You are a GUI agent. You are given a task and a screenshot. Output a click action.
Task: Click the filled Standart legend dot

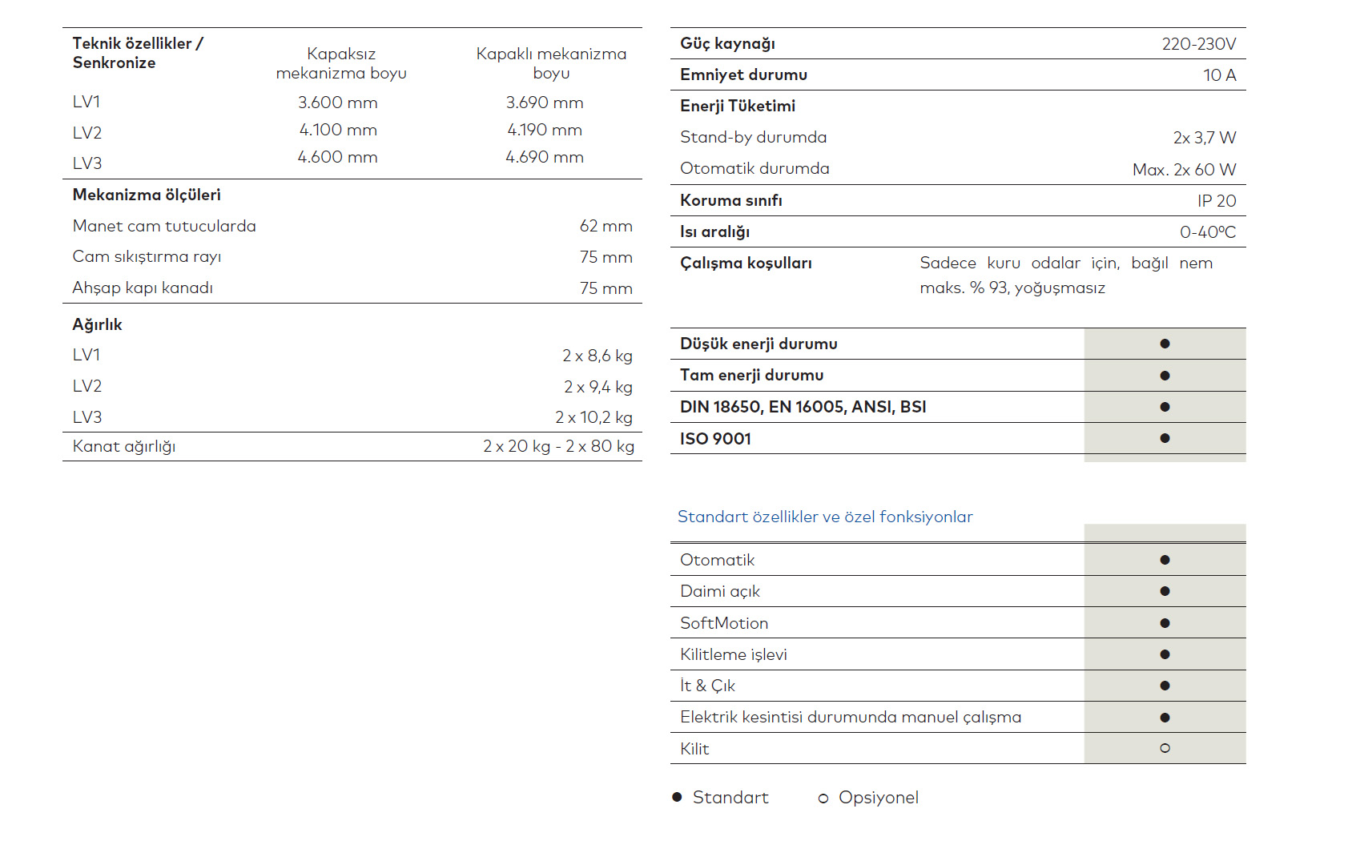pyautogui.click(x=677, y=797)
